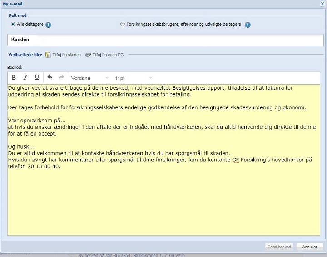Click the word Besigtigelsesrapport in message

coord(198,88)
